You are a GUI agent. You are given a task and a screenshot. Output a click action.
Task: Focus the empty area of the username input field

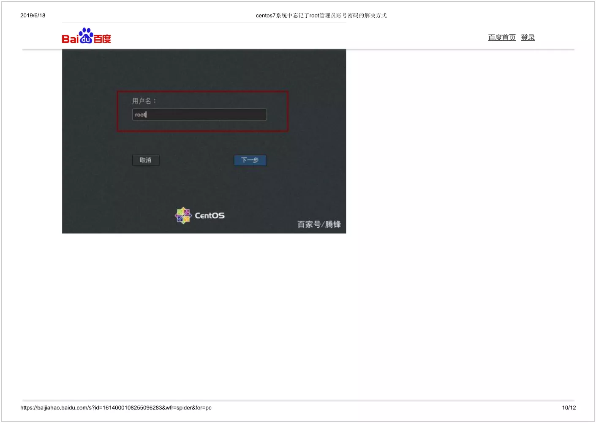[x=207, y=115]
